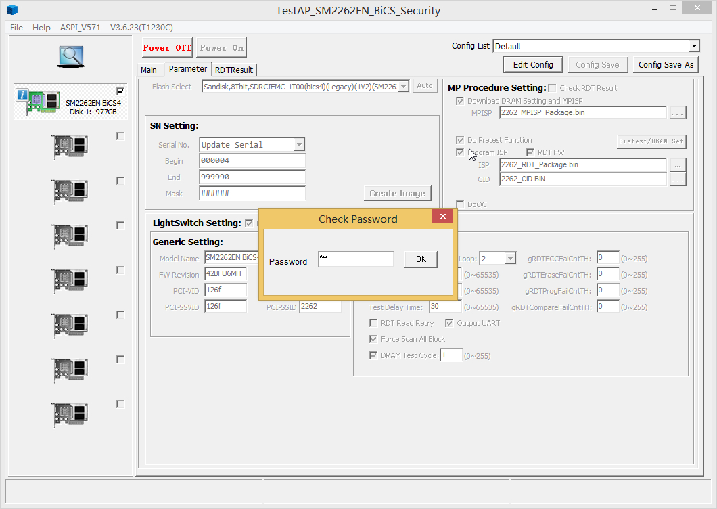Open the File menu
Screen dimensions: 717x509
(16, 28)
